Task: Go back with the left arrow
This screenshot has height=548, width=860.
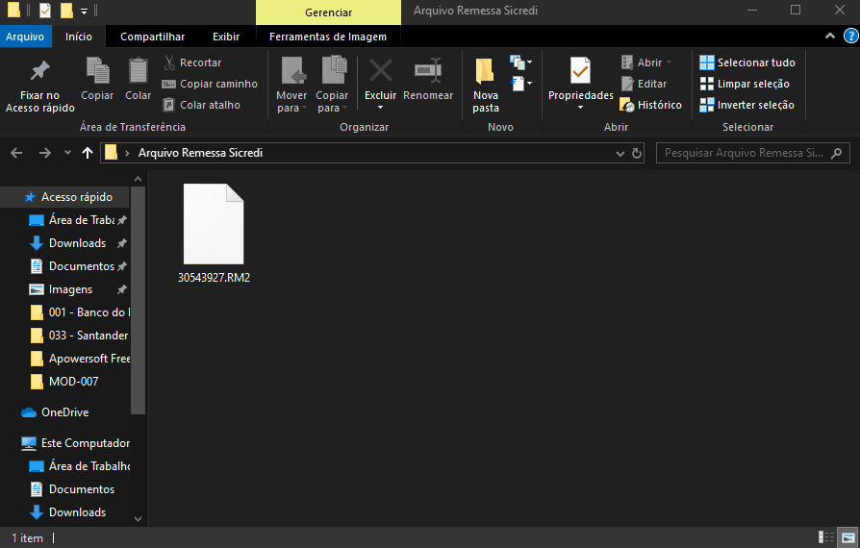Action: [x=16, y=153]
